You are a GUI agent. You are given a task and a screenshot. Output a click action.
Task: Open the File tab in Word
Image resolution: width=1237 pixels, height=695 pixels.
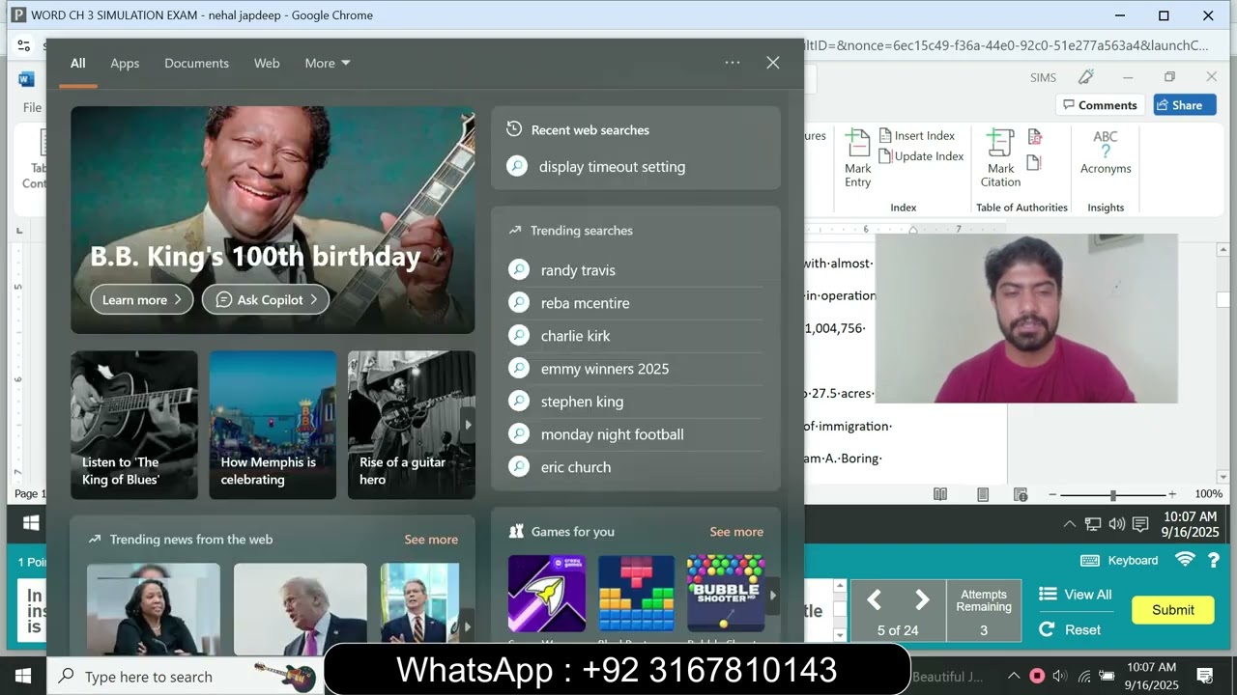[32, 107]
